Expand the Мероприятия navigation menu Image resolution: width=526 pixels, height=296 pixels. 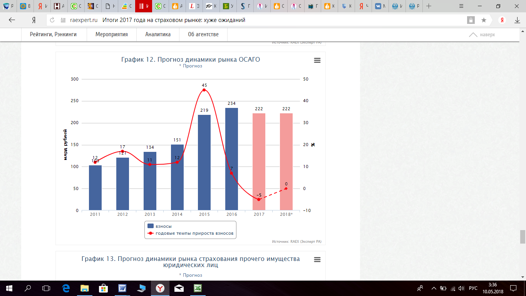click(x=112, y=34)
